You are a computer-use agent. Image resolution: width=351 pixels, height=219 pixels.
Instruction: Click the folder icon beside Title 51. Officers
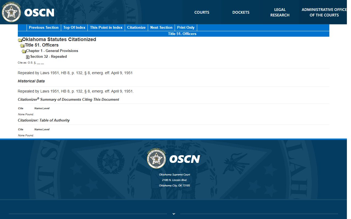coord(22,46)
